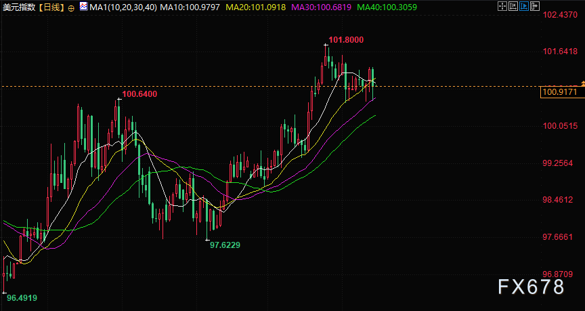Click the 96.4919 bottom price label
This screenshot has width=585, height=311.
(x=22, y=298)
